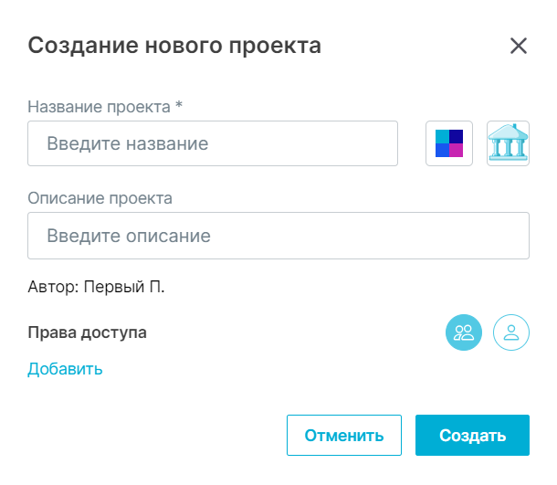
Task: Click the 'Название проекта *' label
Action: coord(100,106)
